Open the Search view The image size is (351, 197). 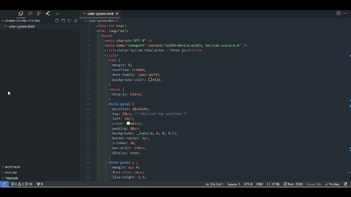[30, 14]
